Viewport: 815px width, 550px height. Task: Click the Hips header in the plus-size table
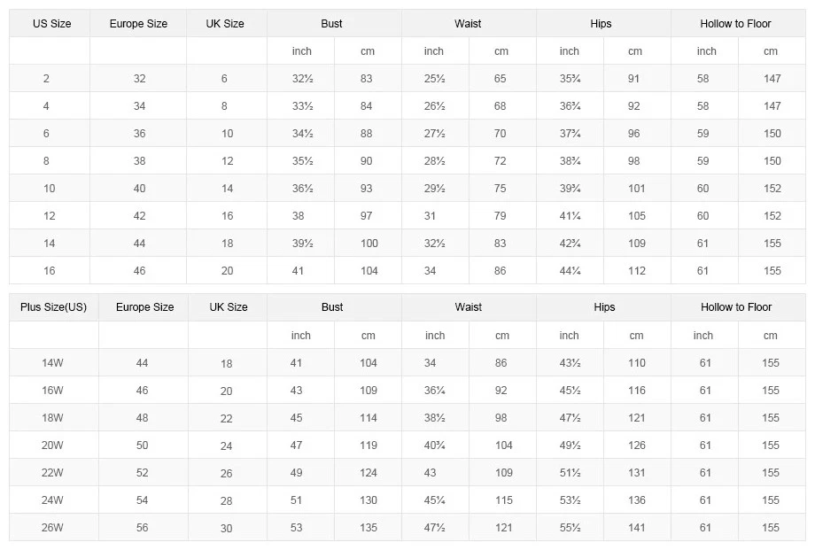pos(604,307)
